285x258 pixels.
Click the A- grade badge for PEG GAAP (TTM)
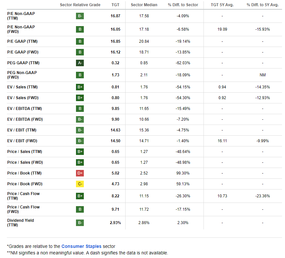80,63
